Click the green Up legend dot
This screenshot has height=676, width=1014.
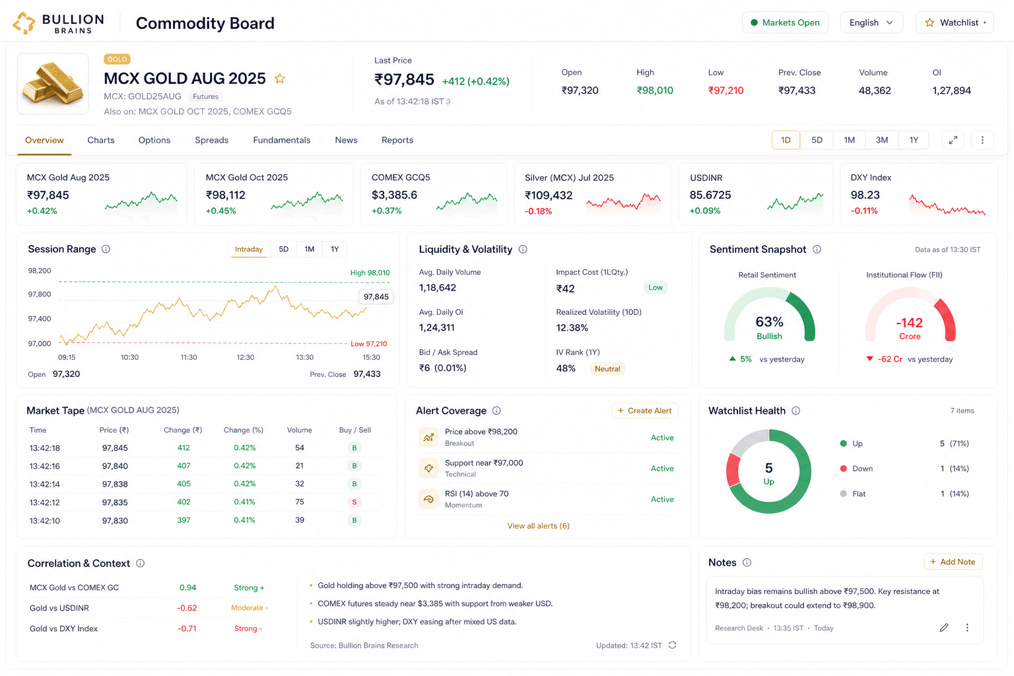[844, 444]
